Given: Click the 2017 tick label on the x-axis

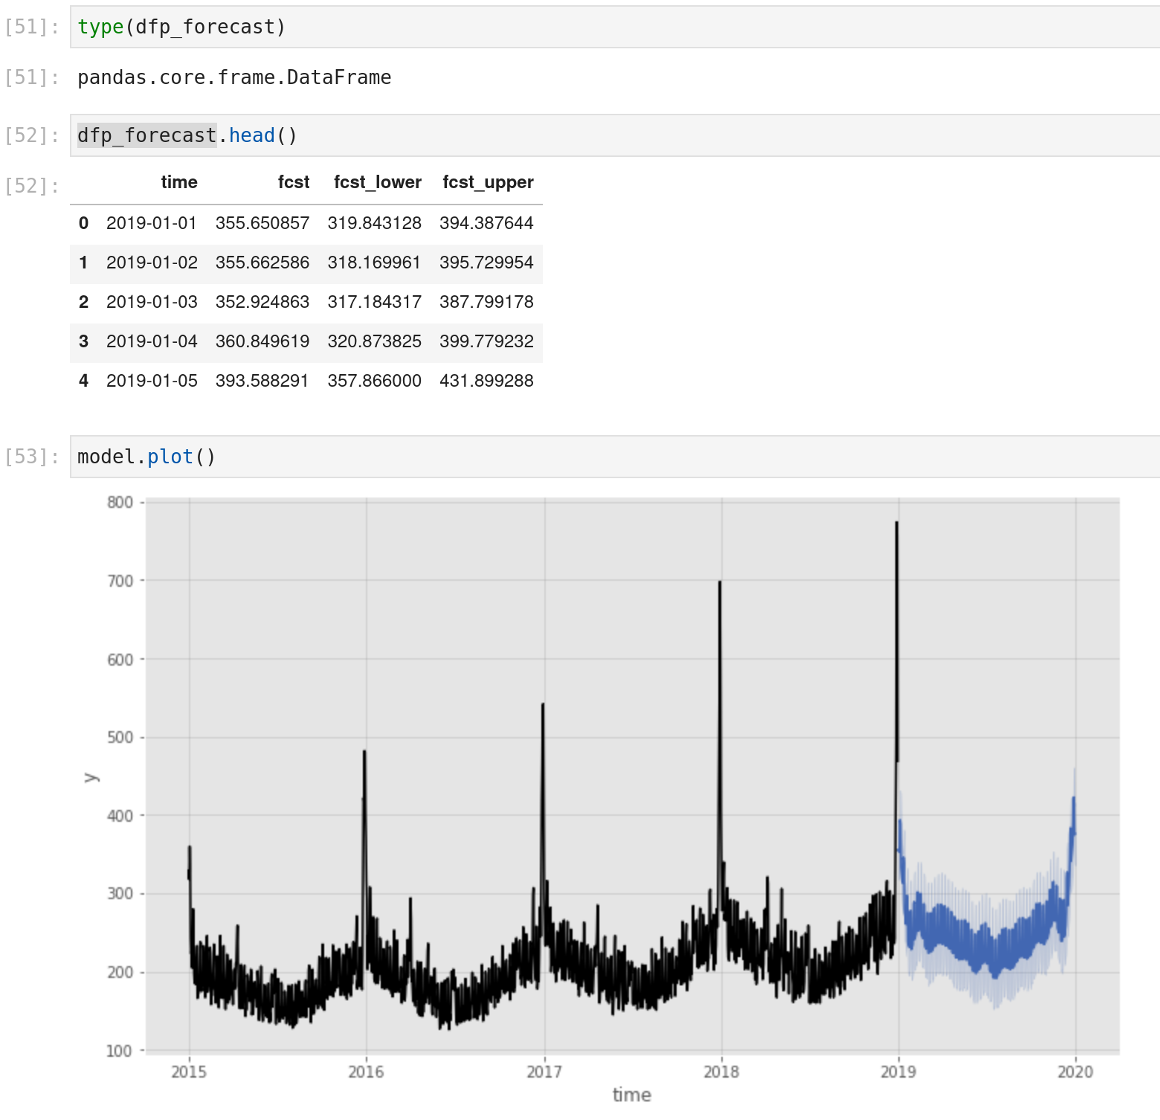Looking at the screenshot, I should (544, 1072).
